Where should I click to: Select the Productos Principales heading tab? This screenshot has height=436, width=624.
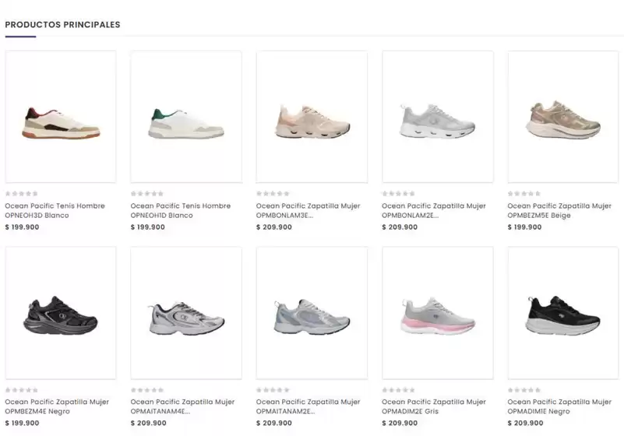62,25
